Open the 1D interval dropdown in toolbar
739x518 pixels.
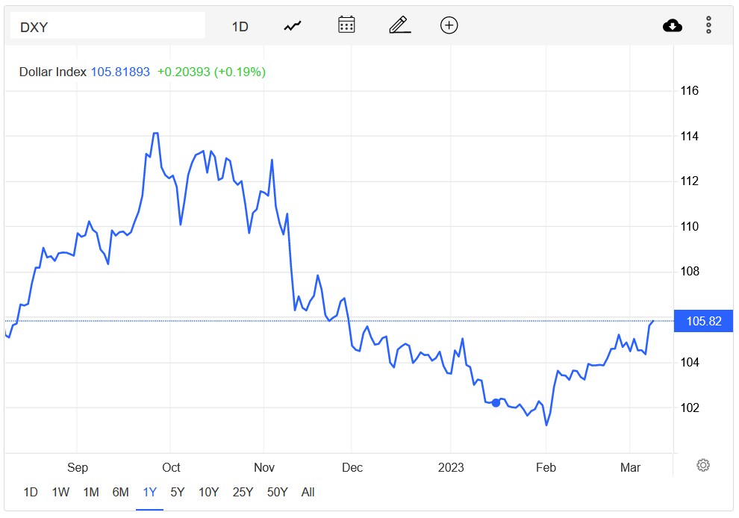click(x=240, y=26)
